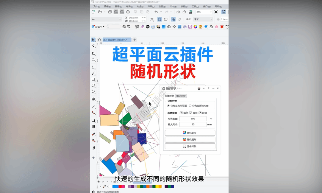Viewport: 322px width, 193px height.
Task: Click the full-screen preview icon
Action: pyautogui.click(x=216, y=12)
